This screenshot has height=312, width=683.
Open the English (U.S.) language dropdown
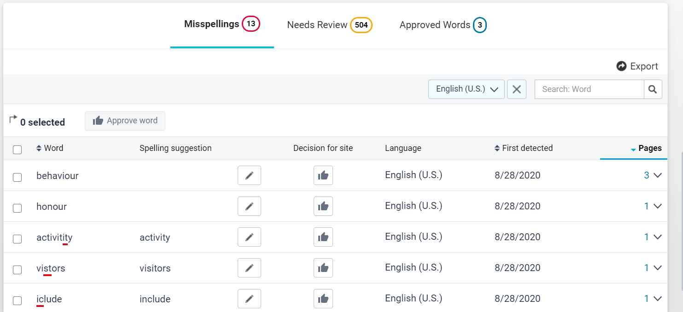click(x=467, y=89)
